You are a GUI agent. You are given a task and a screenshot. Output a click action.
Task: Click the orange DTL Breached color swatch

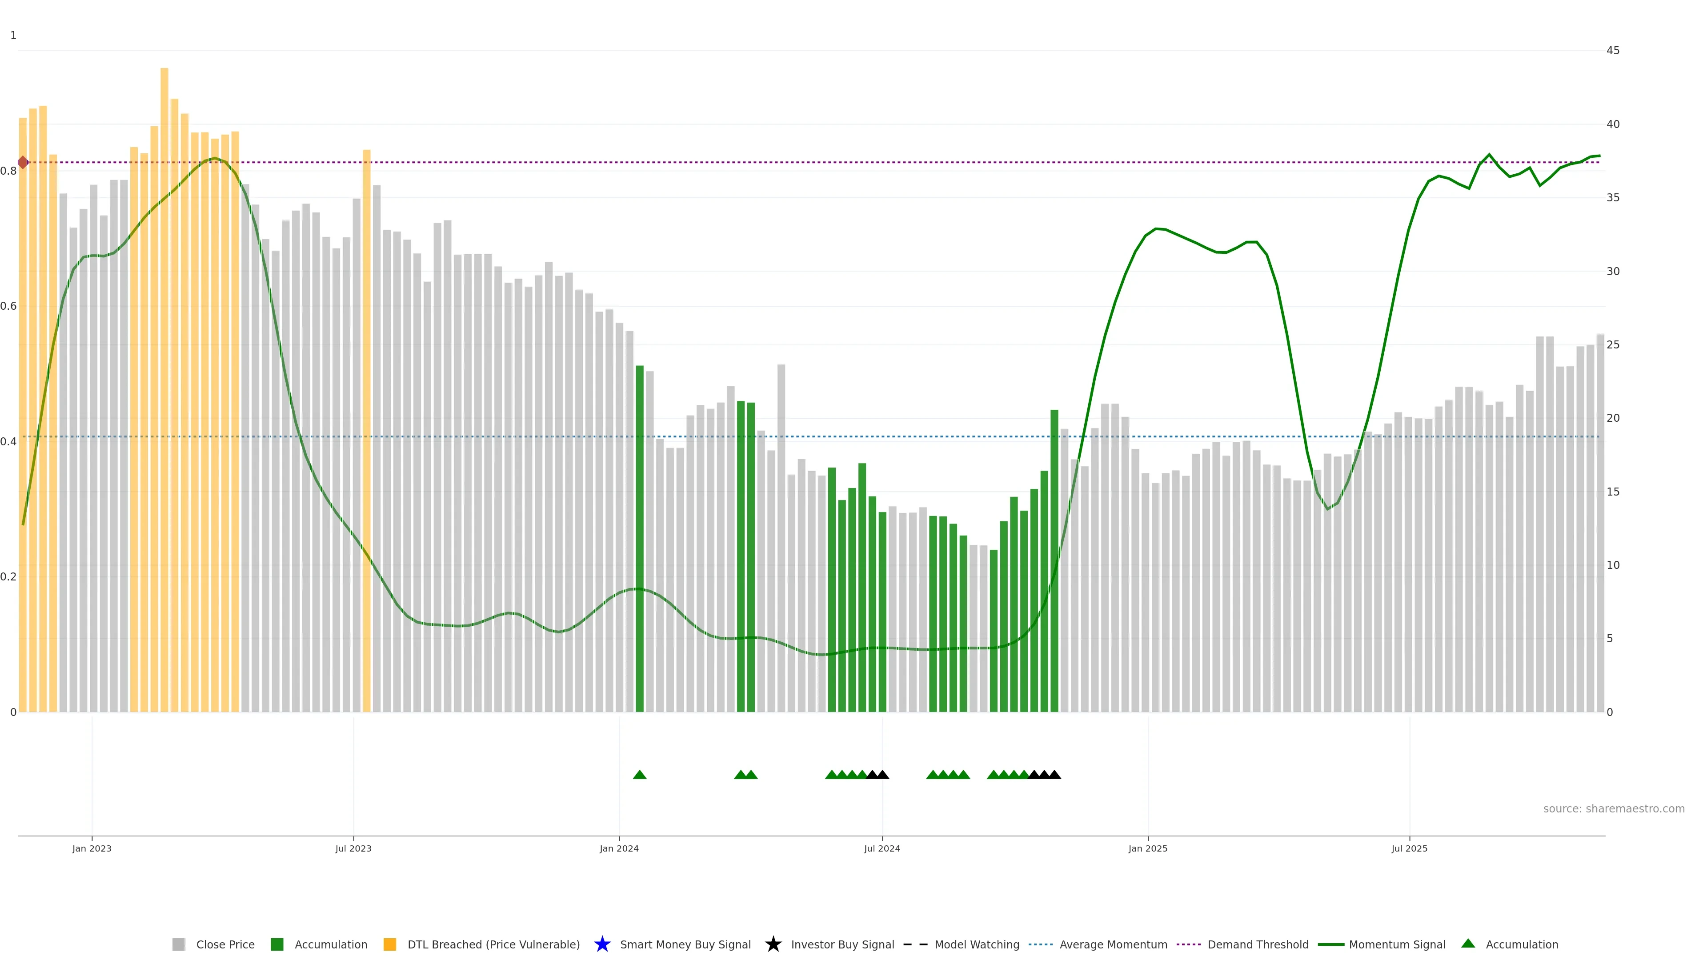(x=390, y=944)
